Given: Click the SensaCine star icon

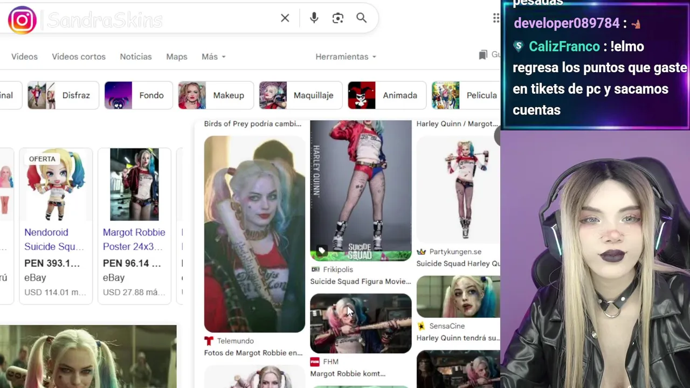Looking at the screenshot, I should [422, 326].
